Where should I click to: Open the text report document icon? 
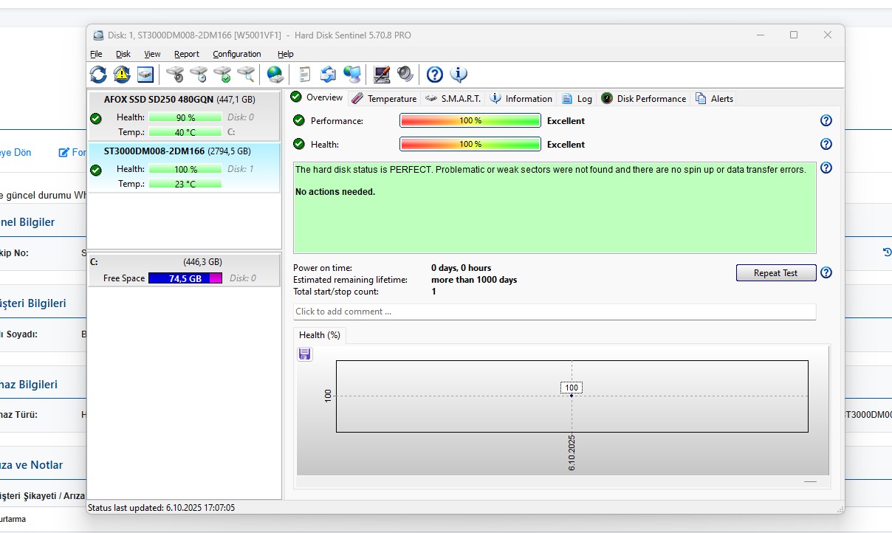tap(304, 74)
